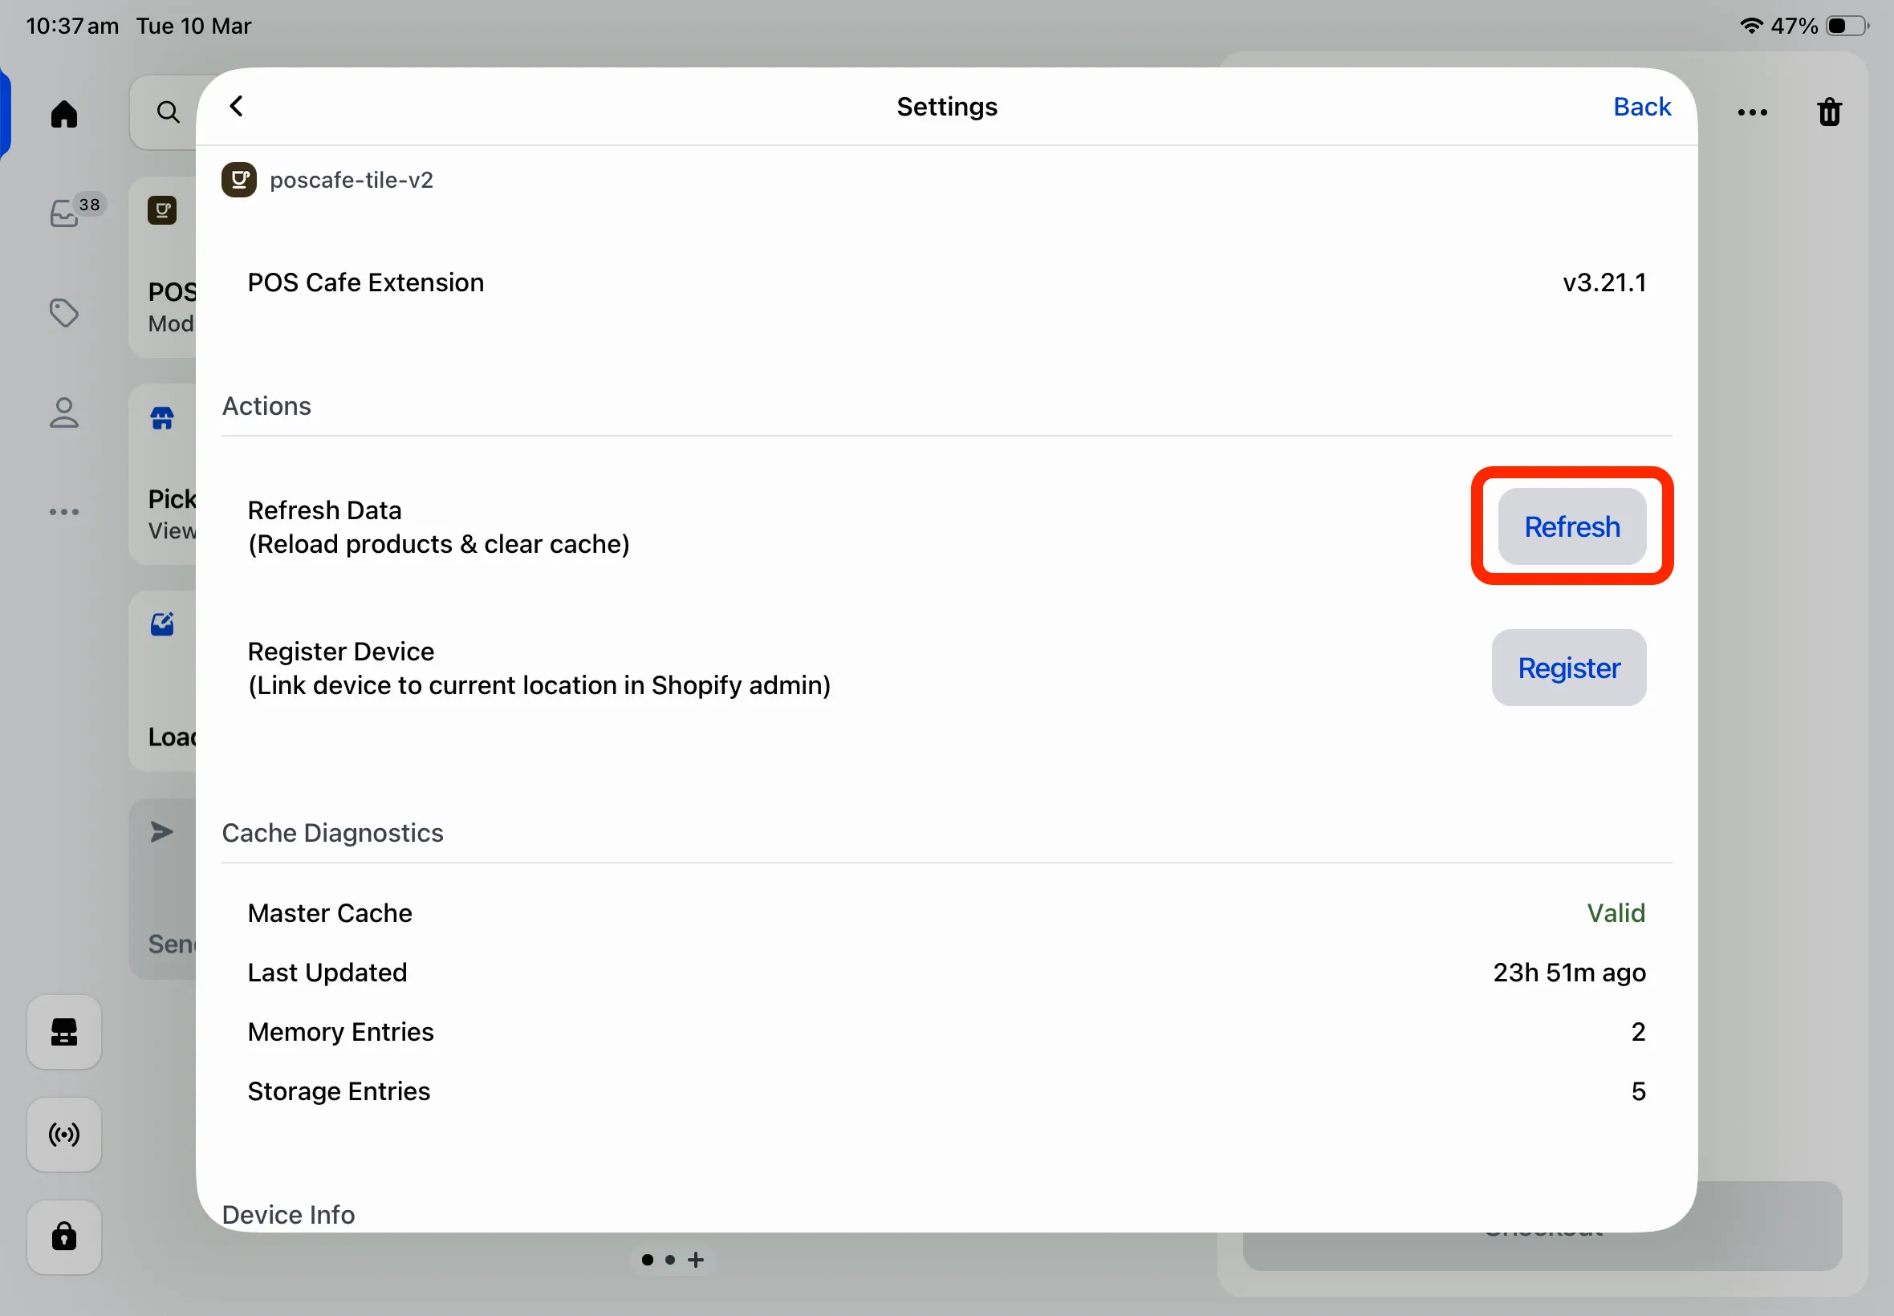Select the '23h 51m ago' value

coord(1569,973)
